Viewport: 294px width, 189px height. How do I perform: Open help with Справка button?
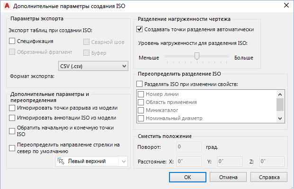(x=267, y=177)
